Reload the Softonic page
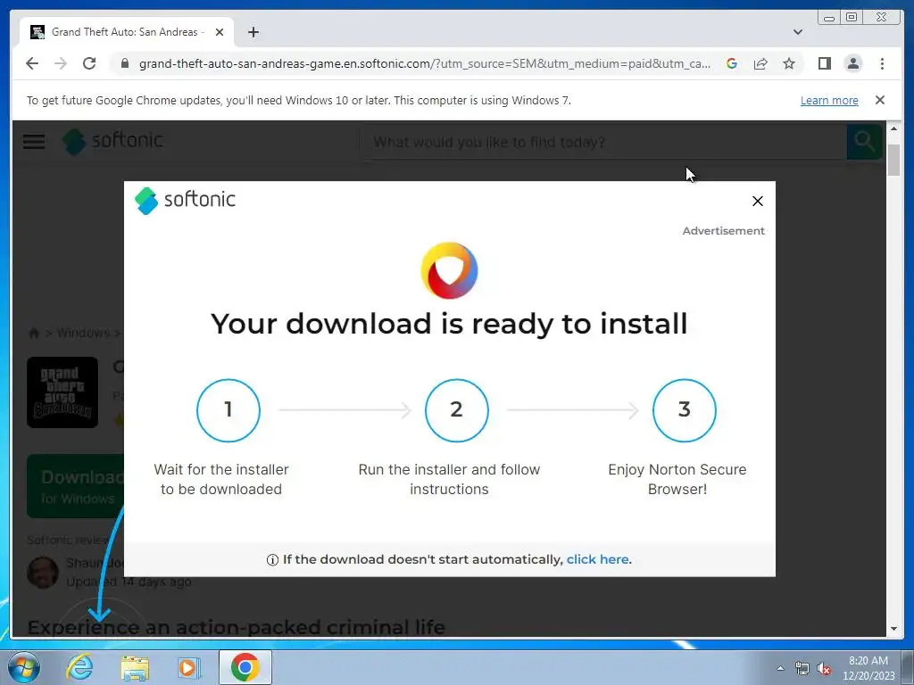This screenshot has width=914, height=685. click(x=89, y=63)
